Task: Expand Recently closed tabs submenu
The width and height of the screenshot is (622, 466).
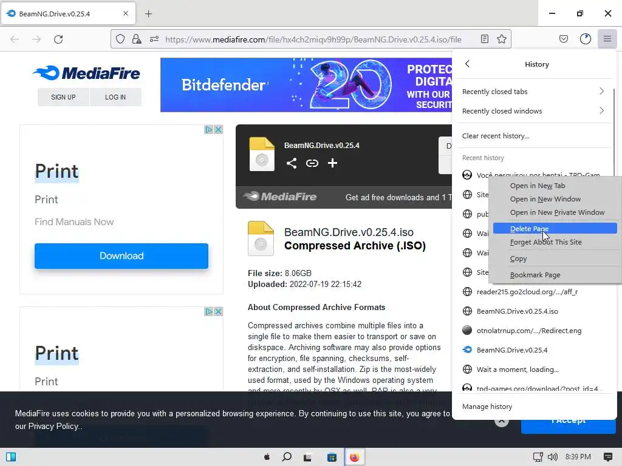Action: (x=533, y=92)
